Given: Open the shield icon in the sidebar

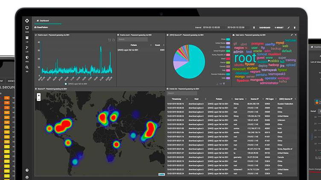Looking at the screenshot, I should 27,57.
